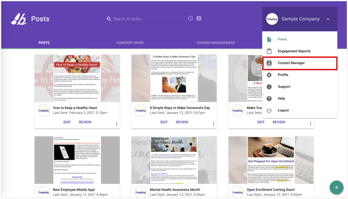Click the magnifier search icon
This screenshot has width=348, height=199.
(x=109, y=19)
